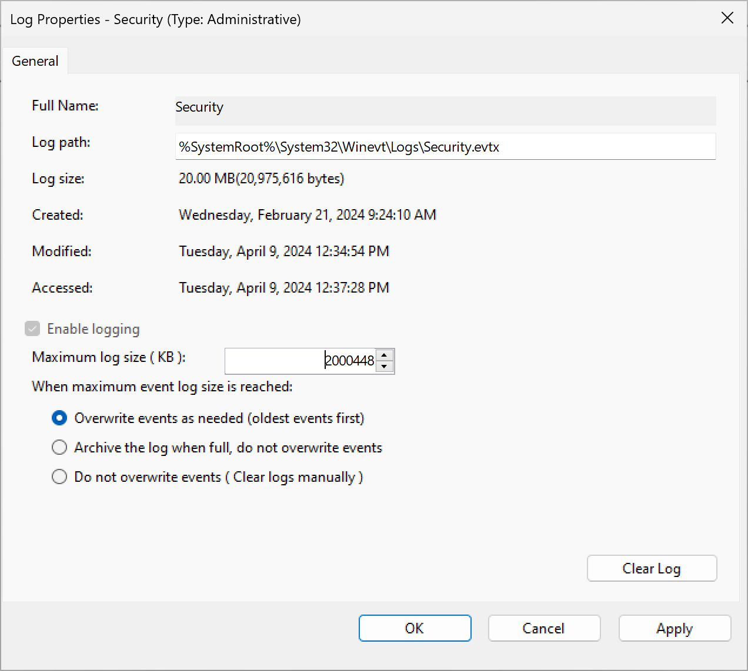Screen dimensions: 748x671
Task: Decrease maximum log size with down arrow
Action: 384,367
